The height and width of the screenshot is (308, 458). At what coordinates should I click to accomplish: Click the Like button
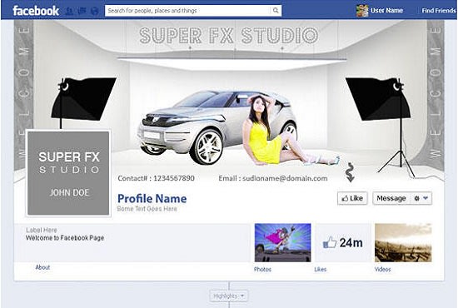pos(352,198)
